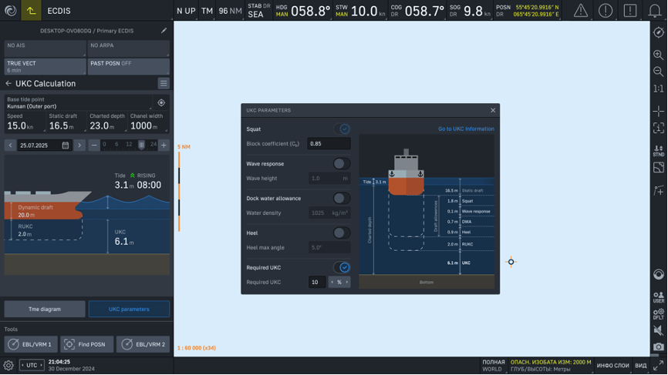The image size is (668, 375).
Task: Switch to STND display mode
Action: (x=659, y=151)
